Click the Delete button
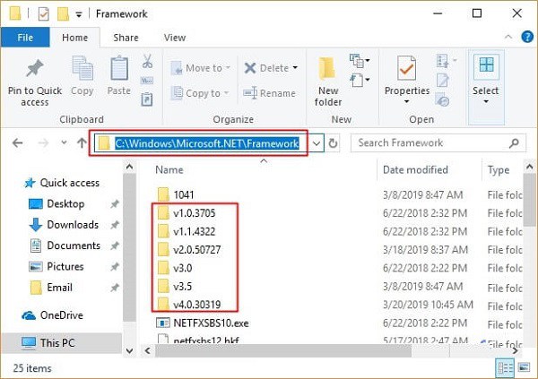The height and width of the screenshot is (379, 538). [x=267, y=68]
